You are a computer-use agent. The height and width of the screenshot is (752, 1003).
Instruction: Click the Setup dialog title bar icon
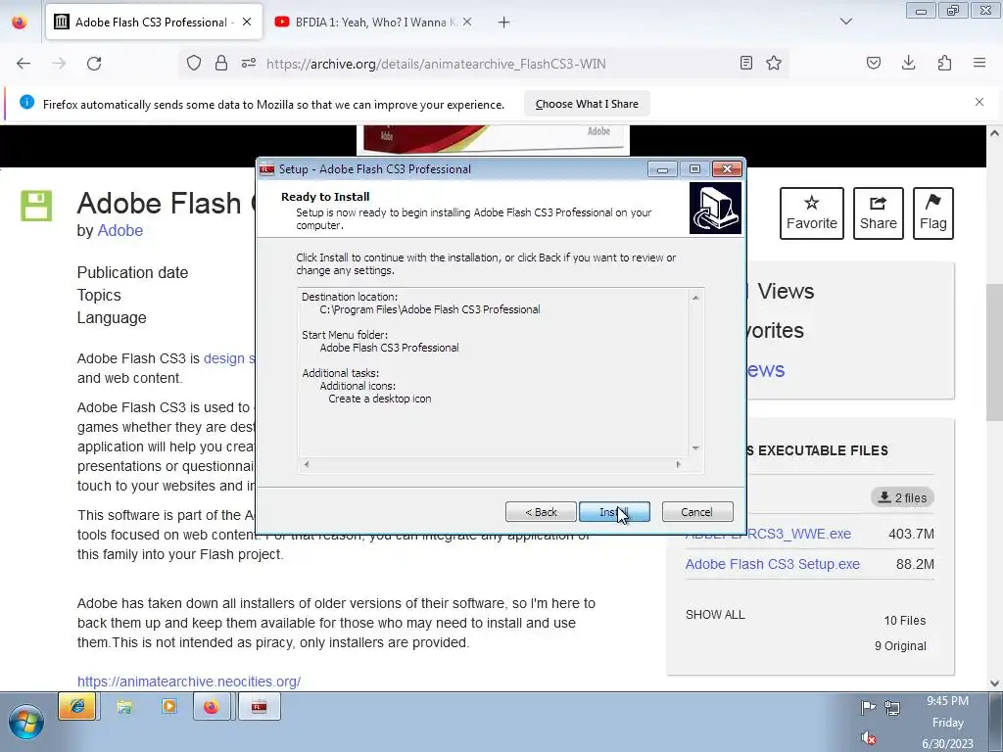266,168
